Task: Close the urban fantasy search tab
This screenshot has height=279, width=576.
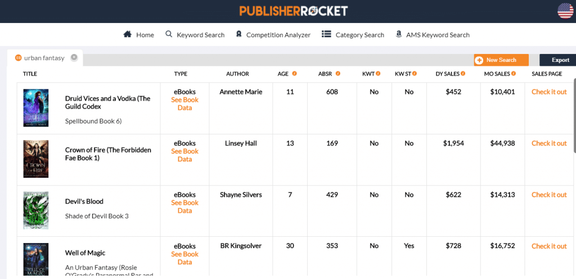Action: click(x=74, y=57)
